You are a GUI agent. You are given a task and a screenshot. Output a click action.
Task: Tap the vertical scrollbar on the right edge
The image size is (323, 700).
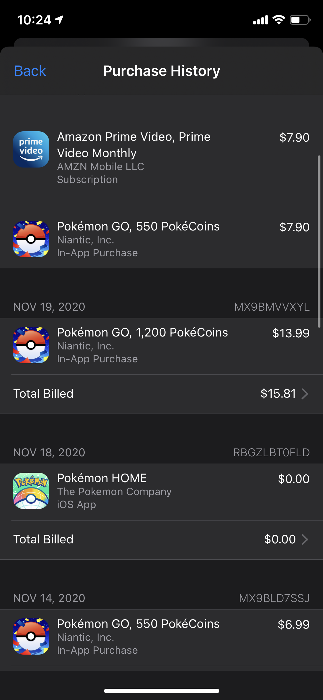[319, 241]
